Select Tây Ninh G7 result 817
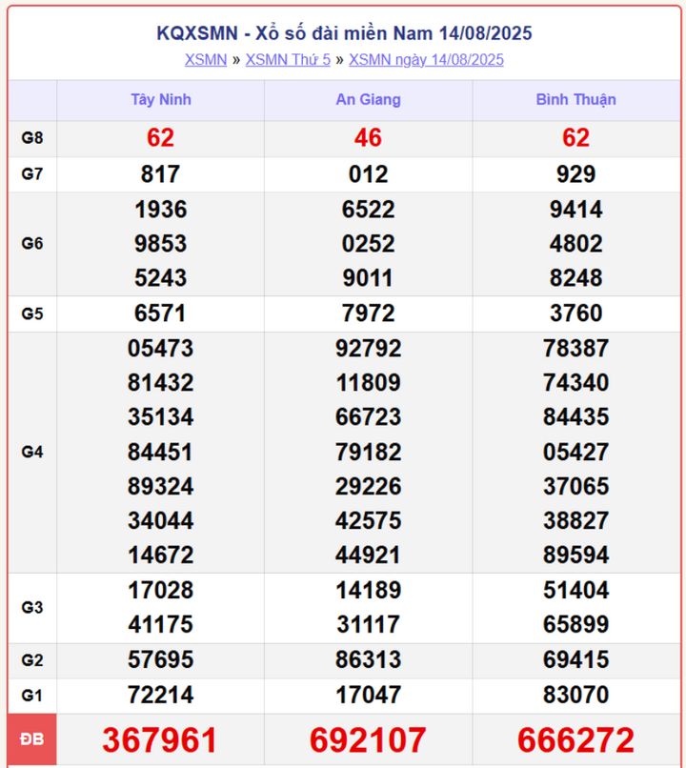This screenshot has width=686, height=768. click(x=161, y=174)
